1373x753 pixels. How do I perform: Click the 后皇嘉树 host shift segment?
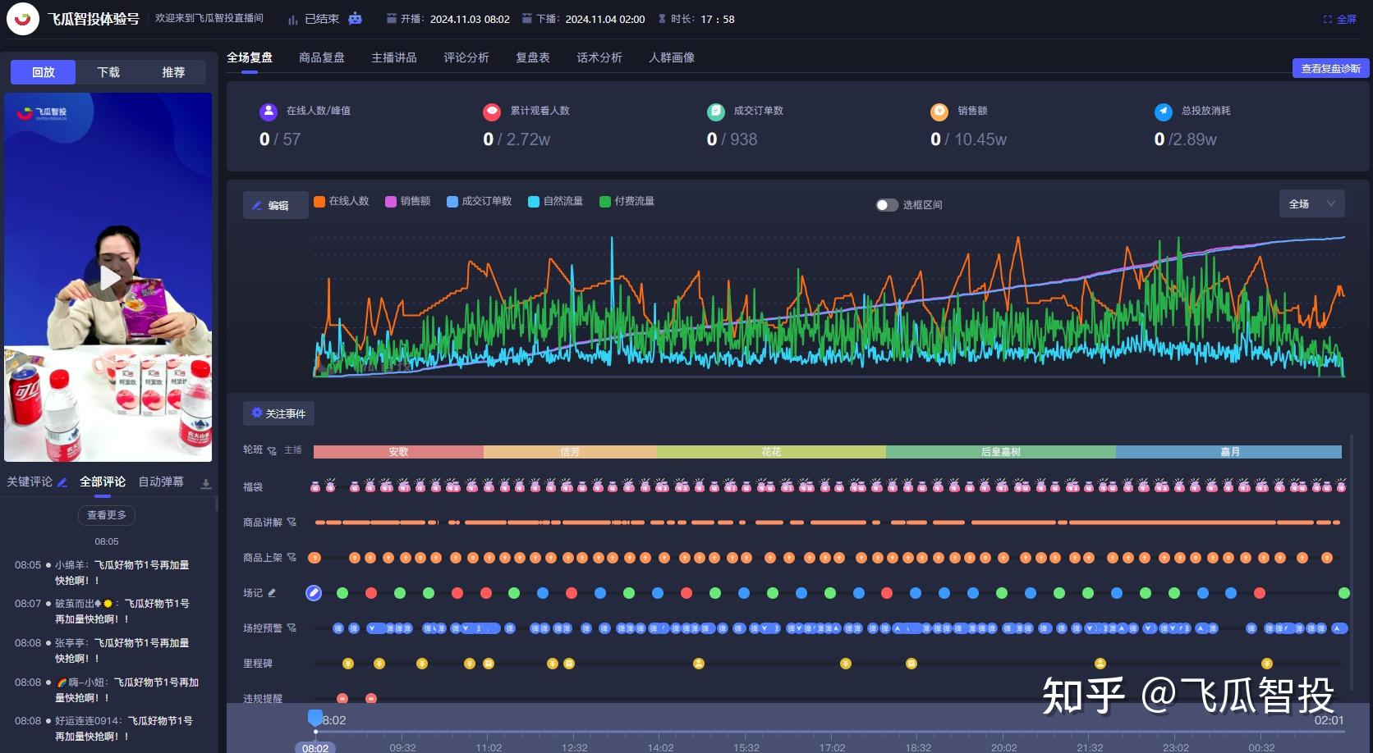click(x=1001, y=452)
